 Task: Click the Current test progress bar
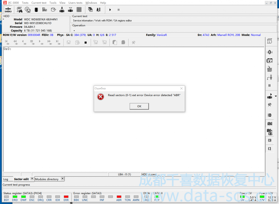click(x=134, y=188)
